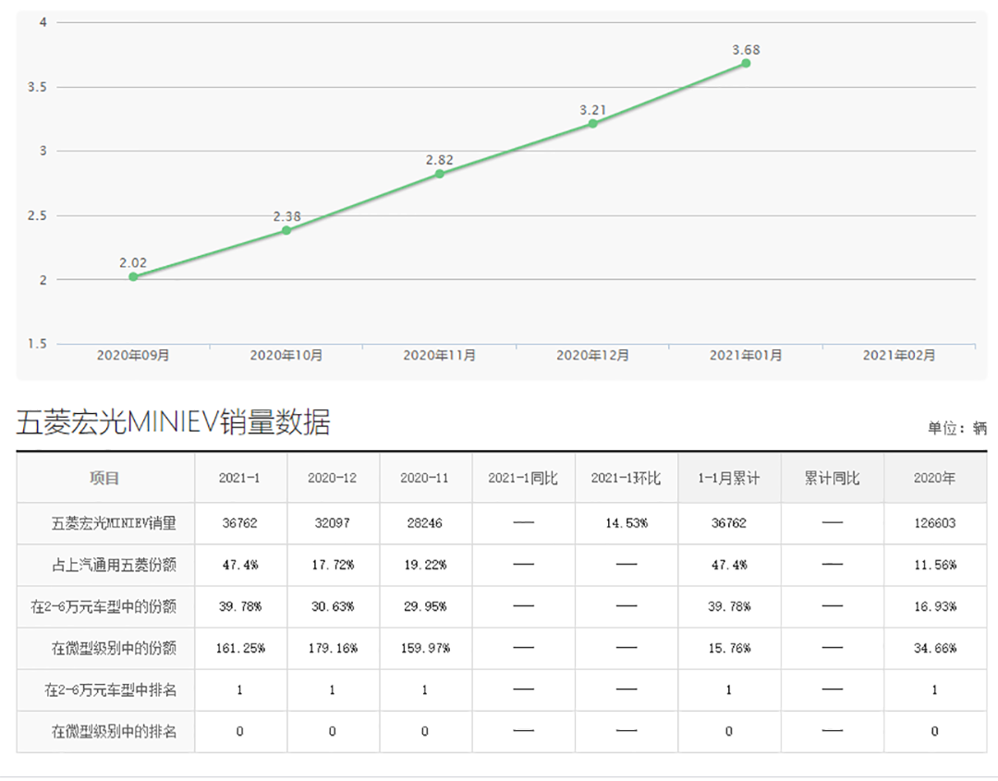Click the 2021年02月 x-axis label
The height and width of the screenshot is (781, 998).
[898, 355]
